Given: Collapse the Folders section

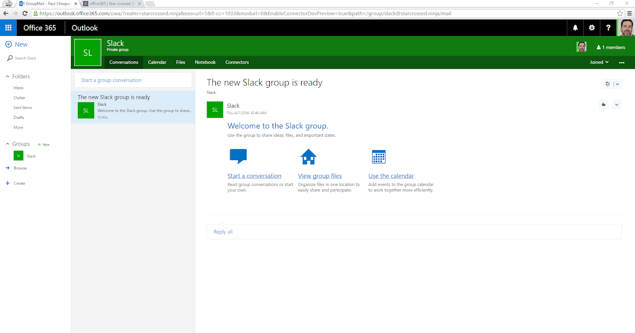Looking at the screenshot, I should (7, 76).
